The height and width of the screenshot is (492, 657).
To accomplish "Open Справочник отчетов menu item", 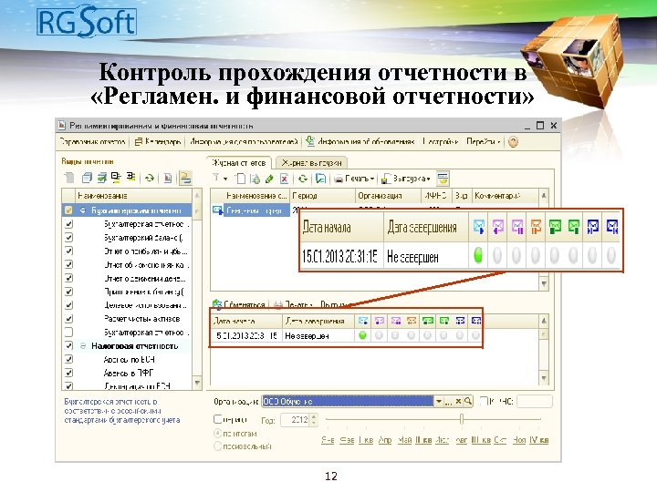I will [92, 142].
